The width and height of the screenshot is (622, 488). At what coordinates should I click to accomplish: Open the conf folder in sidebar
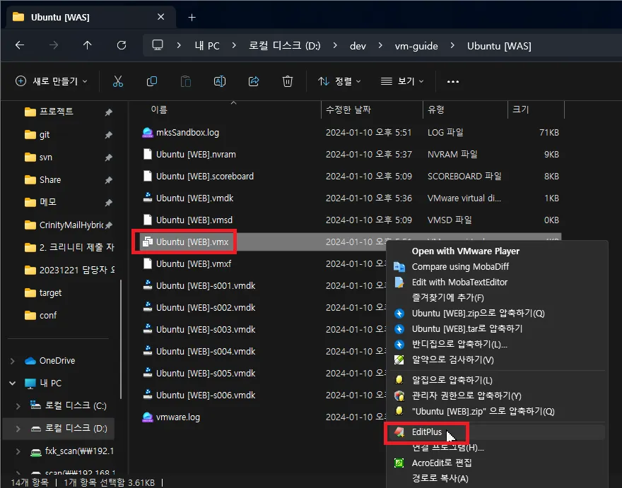click(48, 316)
